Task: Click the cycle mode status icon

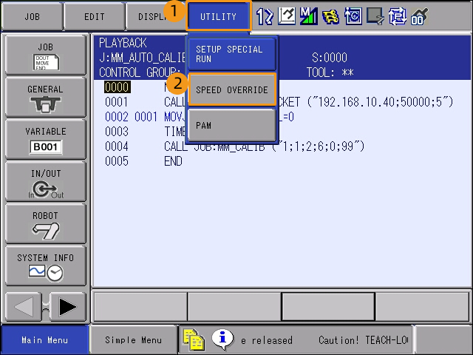Action: 353,16
